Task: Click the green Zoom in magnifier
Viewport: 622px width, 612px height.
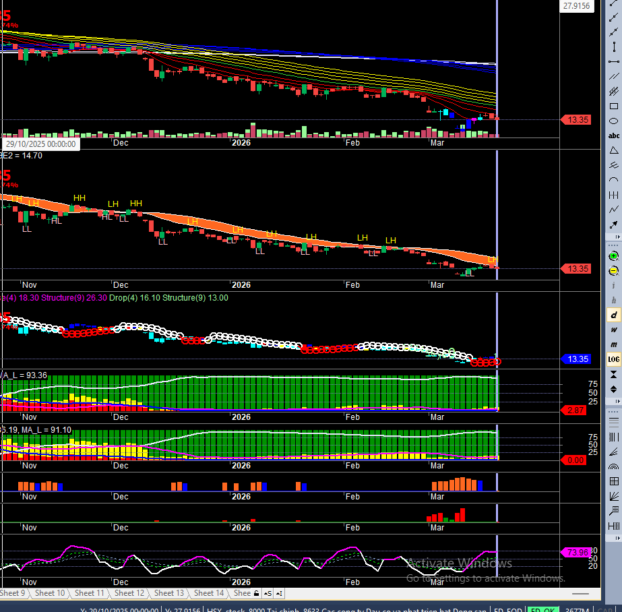Action: click(614, 256)
